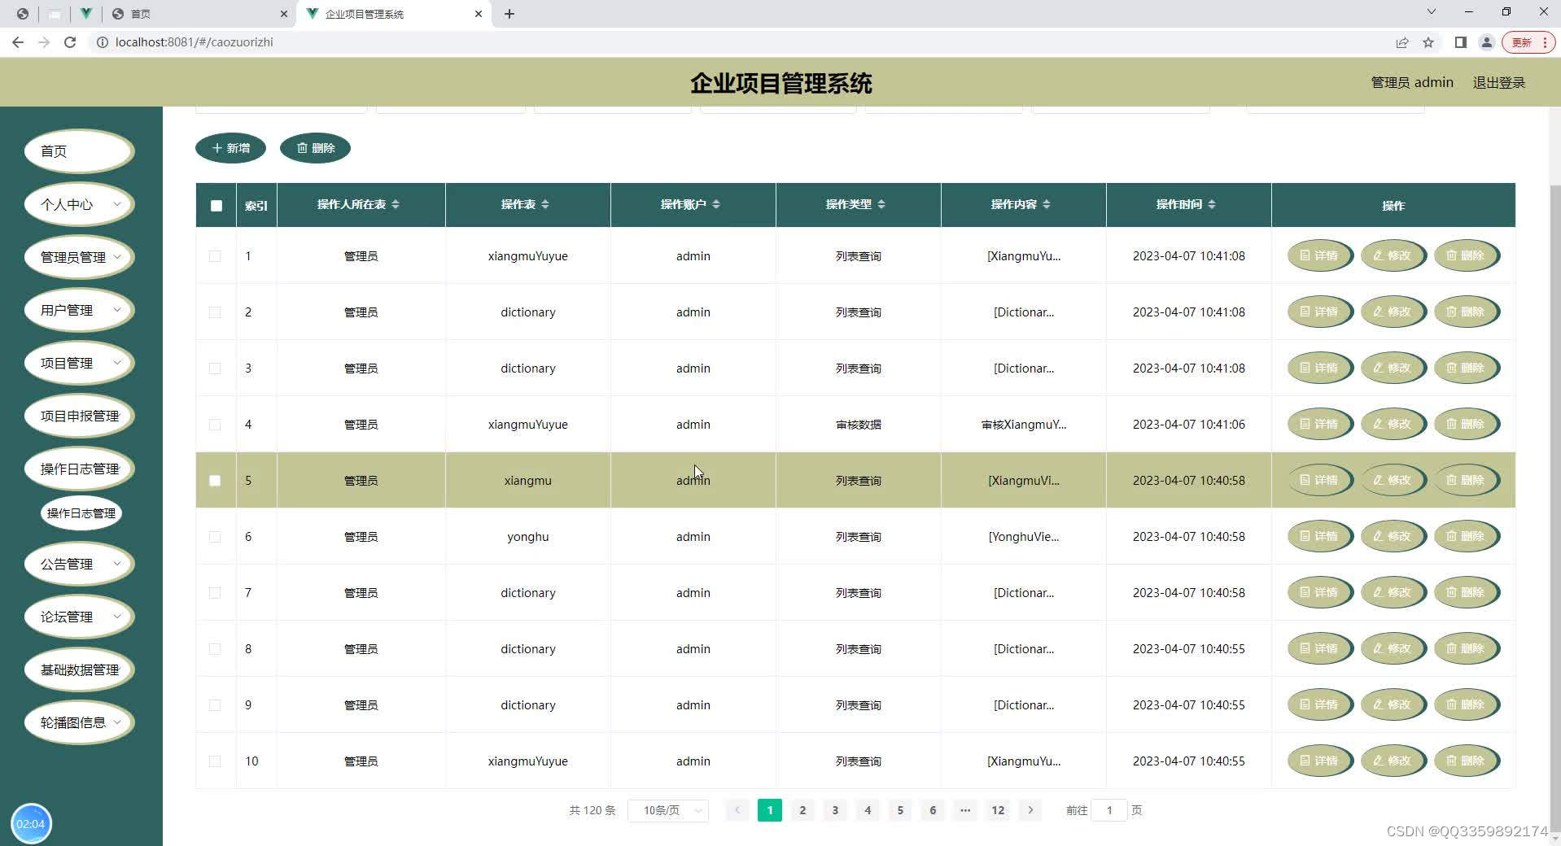Sort by 操作时间 column arrows
This screenshot has width=1561, height=846.
[1211, 204]
